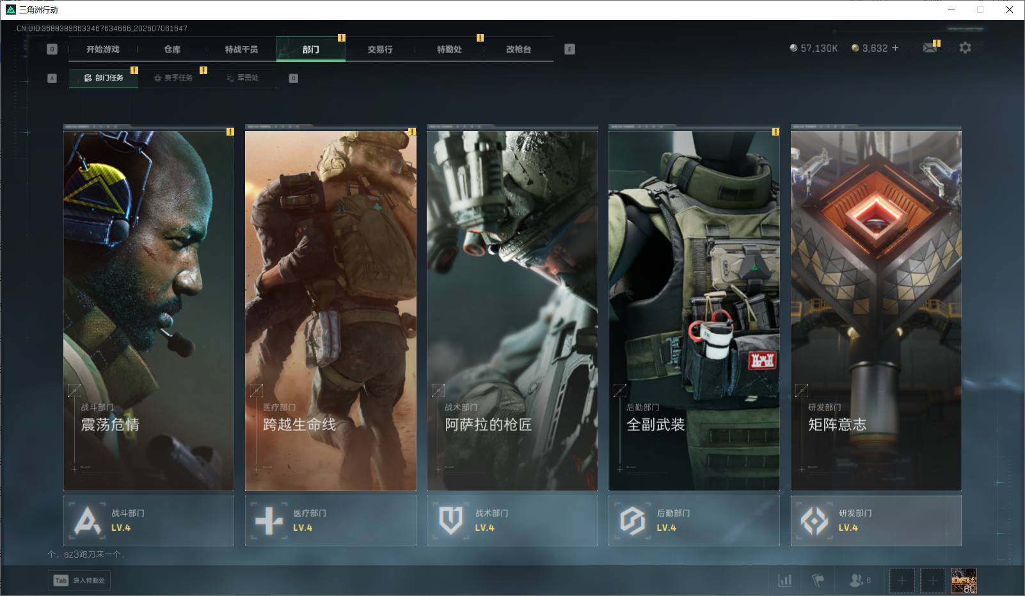Open the 阿萨拉的枪匠 mission card
The image size is (1025, 596).
pos(512,308)
